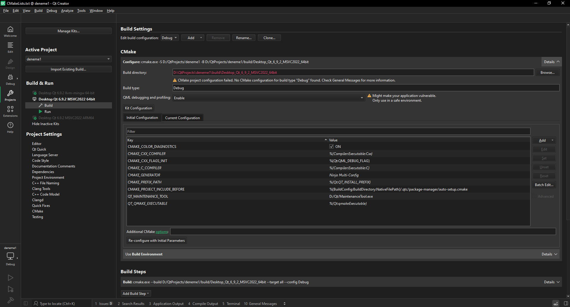Toggle CMAKE_COLOR_DIAGNOSTICS checkbox
The width and height of the screenshot is (570, 307).
click(x=331, y=147)
